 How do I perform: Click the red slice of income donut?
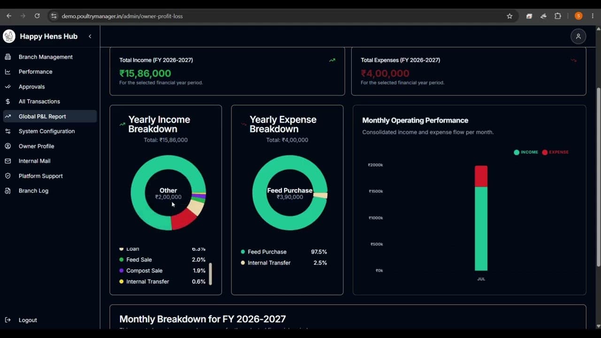pos(183,219)
